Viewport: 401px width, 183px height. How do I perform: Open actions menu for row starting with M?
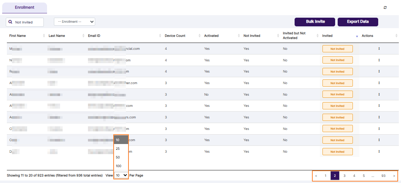(x=379, y=48)
